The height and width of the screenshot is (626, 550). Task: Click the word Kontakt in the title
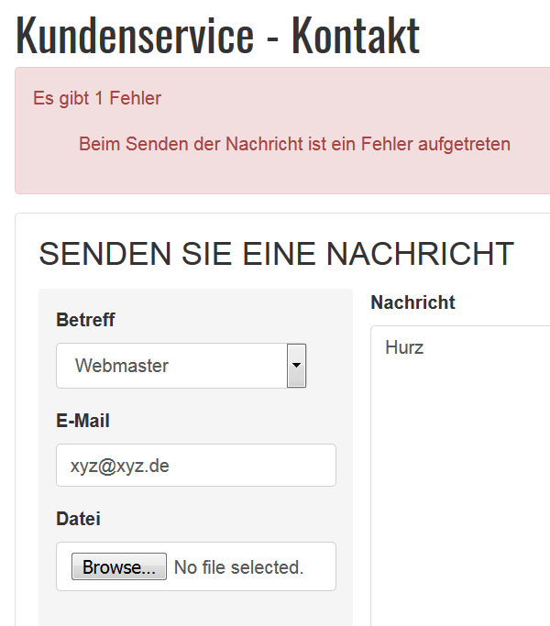356,35
